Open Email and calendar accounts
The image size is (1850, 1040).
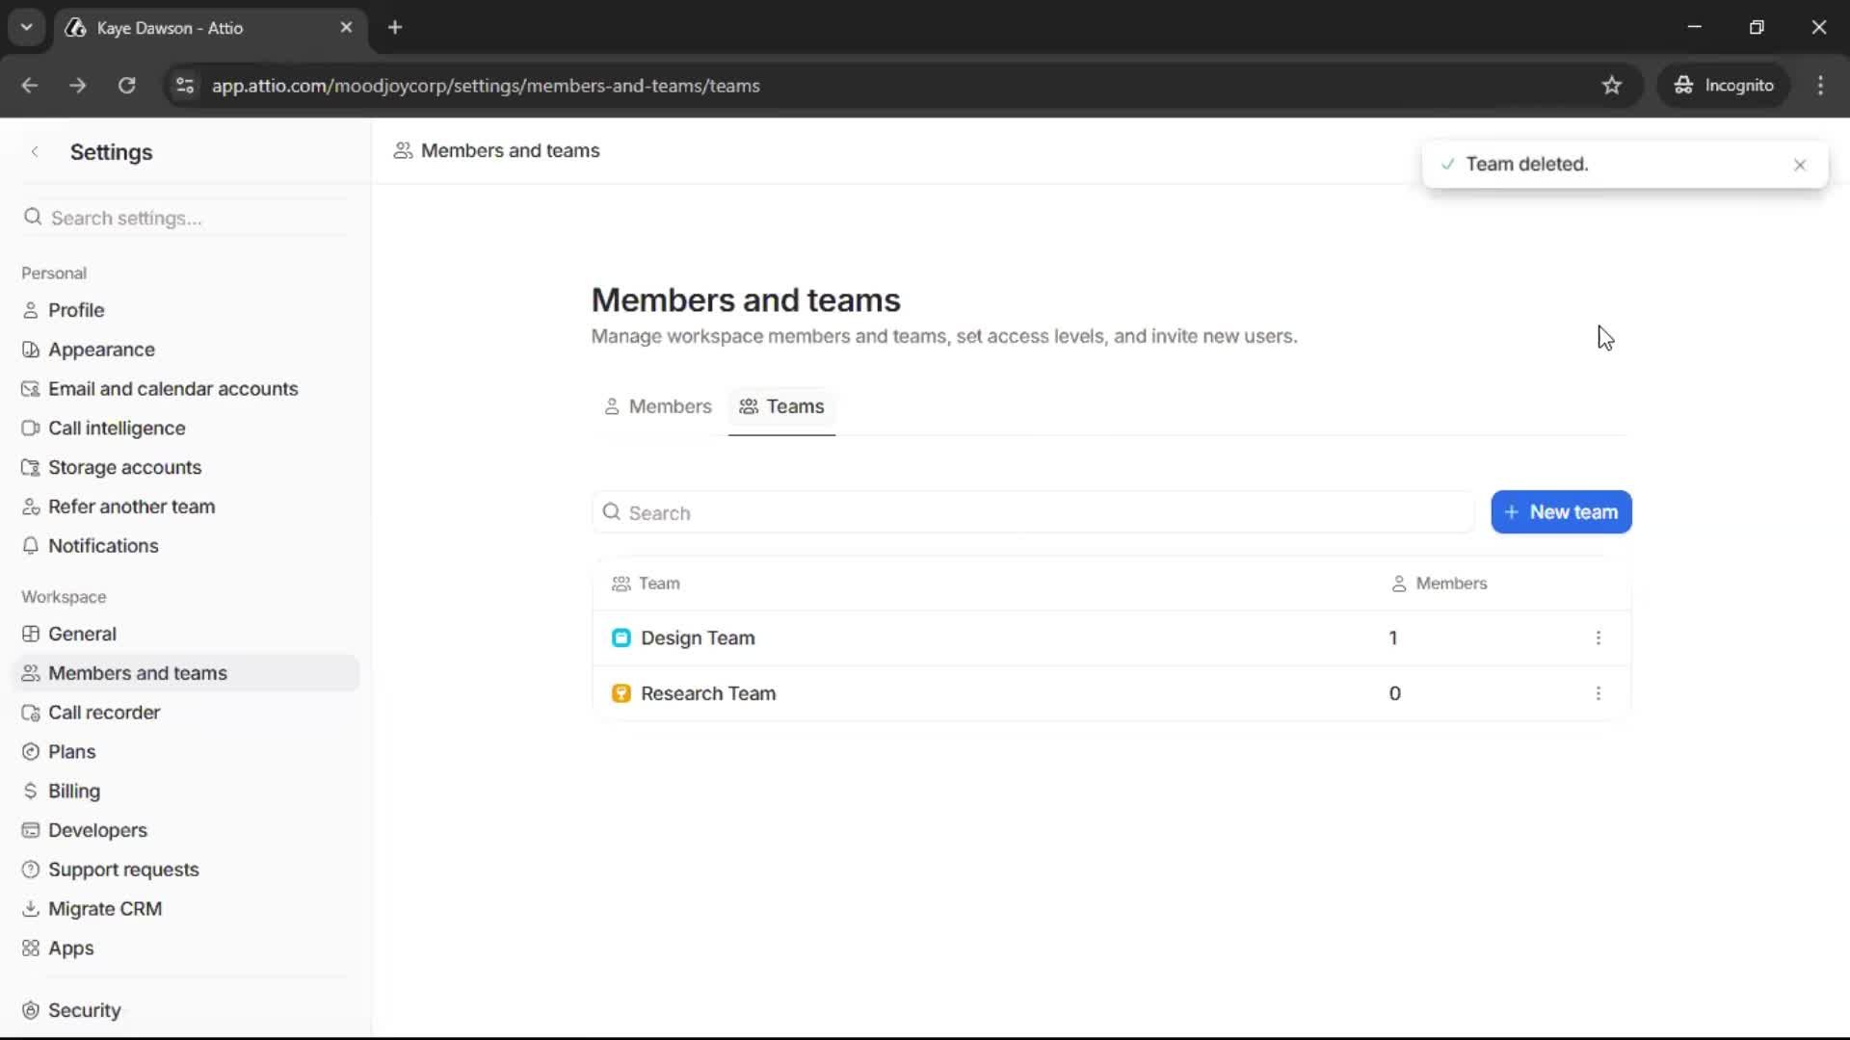click(x=173, y=389)
